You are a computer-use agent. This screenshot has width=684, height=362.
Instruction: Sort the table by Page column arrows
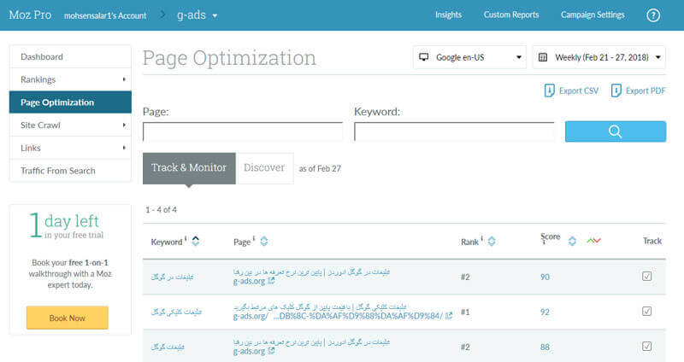click(264, 241)
